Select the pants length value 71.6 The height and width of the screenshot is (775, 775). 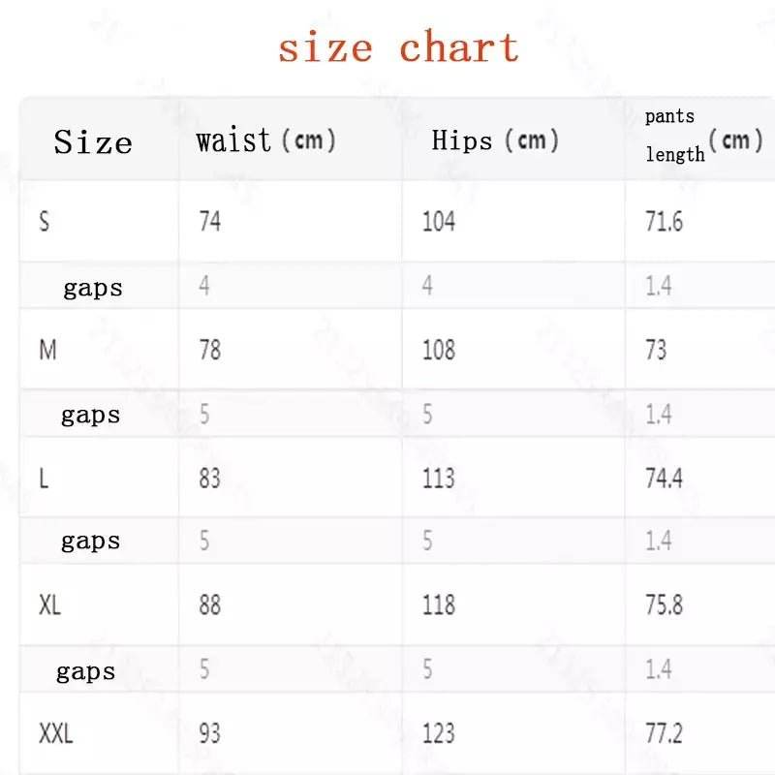(665, 222)
